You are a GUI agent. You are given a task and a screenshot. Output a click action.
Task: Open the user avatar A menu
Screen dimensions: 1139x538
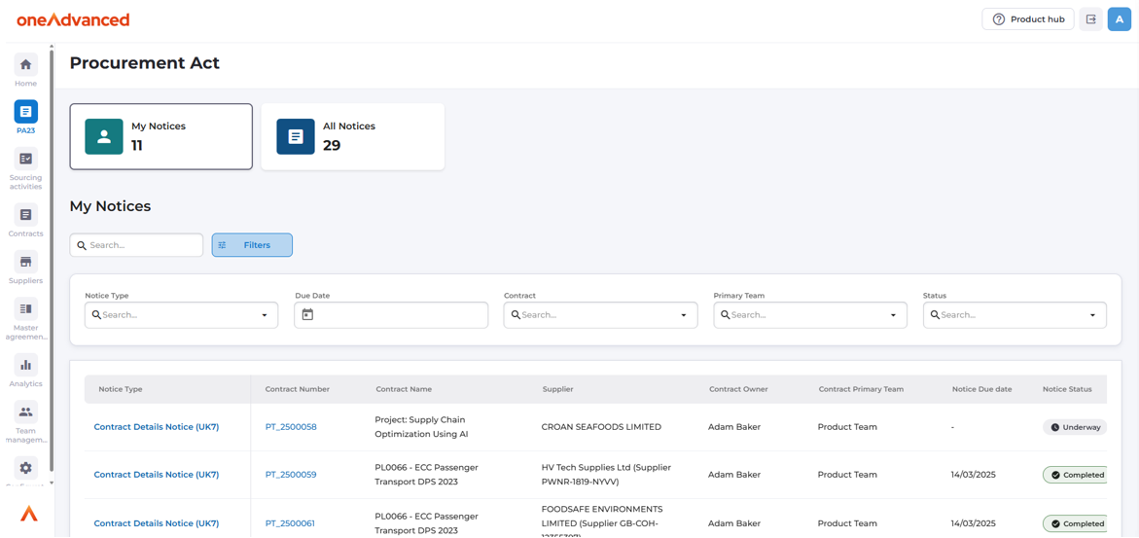(1119, 19)
